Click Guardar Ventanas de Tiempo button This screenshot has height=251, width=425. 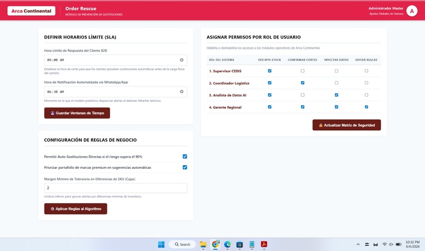click(x=77, y=113)
